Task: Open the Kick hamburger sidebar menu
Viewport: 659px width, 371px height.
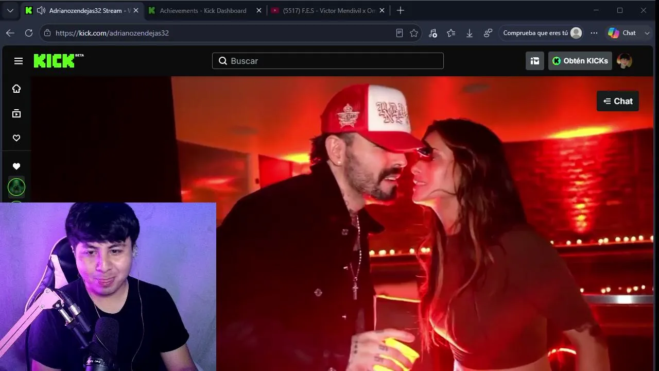Action: (x=19, y=61)
